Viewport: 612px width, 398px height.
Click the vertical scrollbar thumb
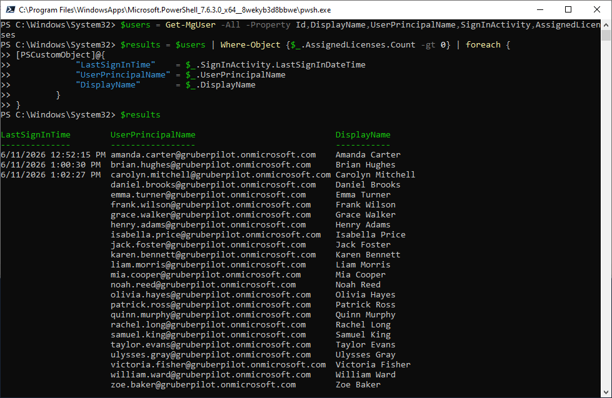point(606,35)
